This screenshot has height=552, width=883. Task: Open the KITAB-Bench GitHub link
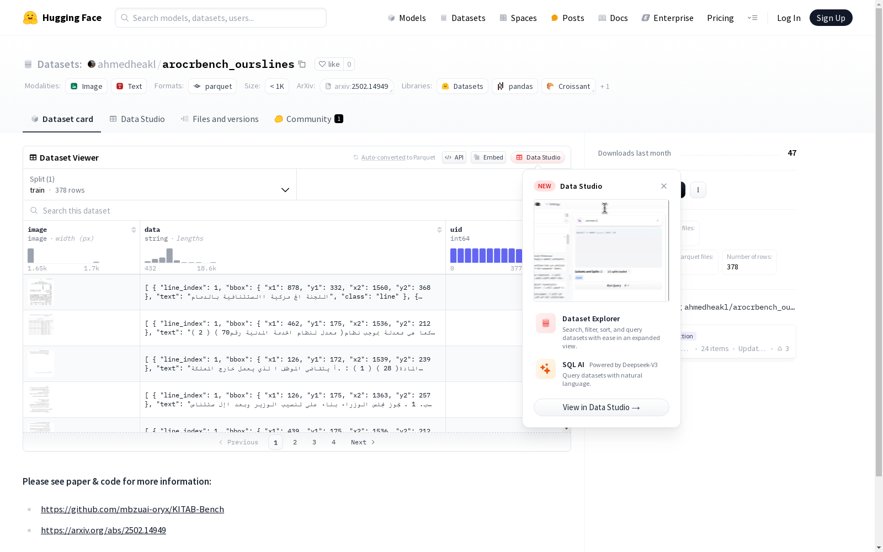pos(132,509)
